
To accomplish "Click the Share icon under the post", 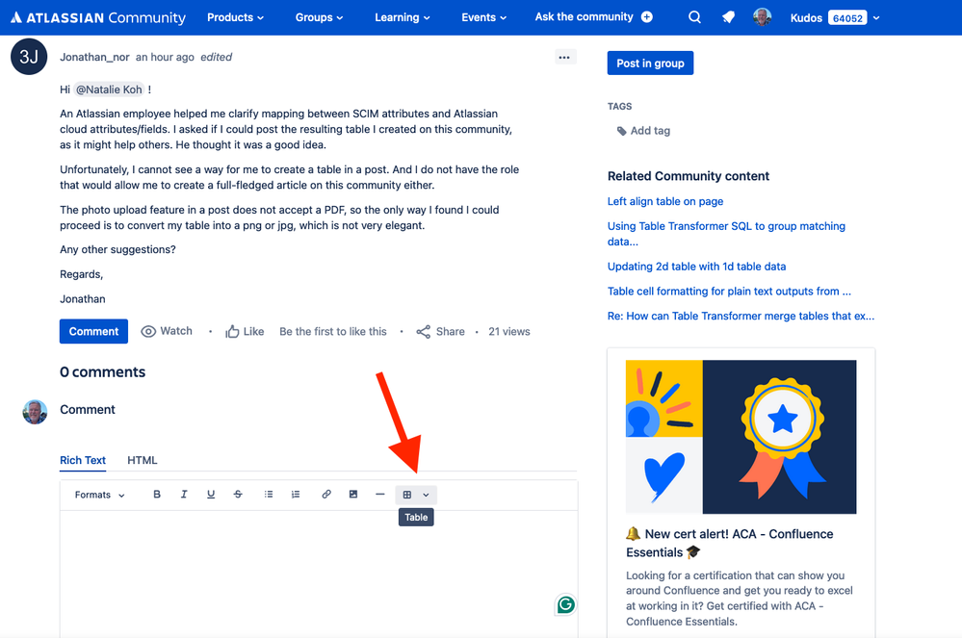I will [424, 332].
